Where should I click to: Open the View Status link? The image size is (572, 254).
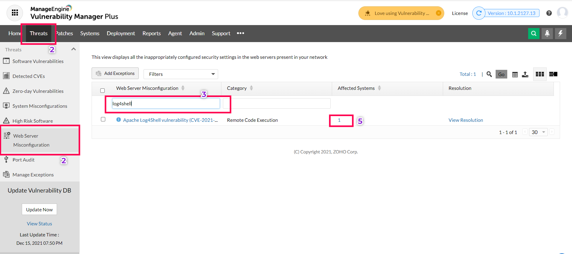click(x=39, y=224)
